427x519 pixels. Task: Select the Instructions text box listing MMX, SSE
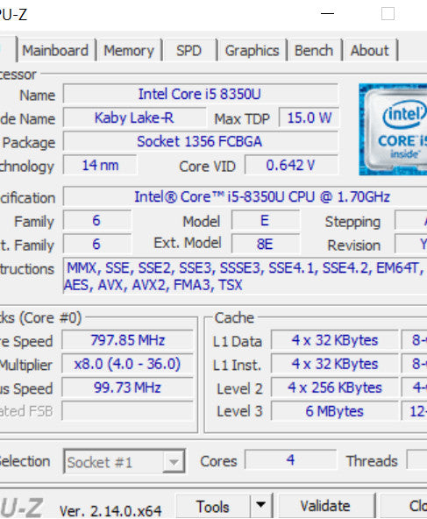point(246,276)
